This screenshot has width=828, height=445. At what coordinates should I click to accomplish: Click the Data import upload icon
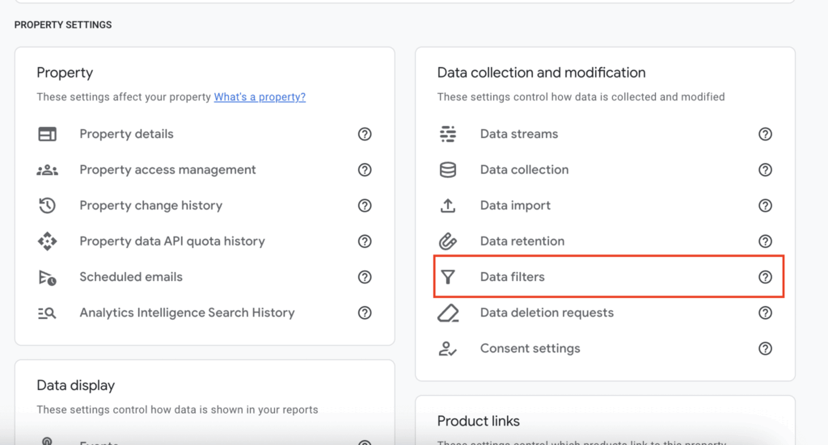click(448, 206)
